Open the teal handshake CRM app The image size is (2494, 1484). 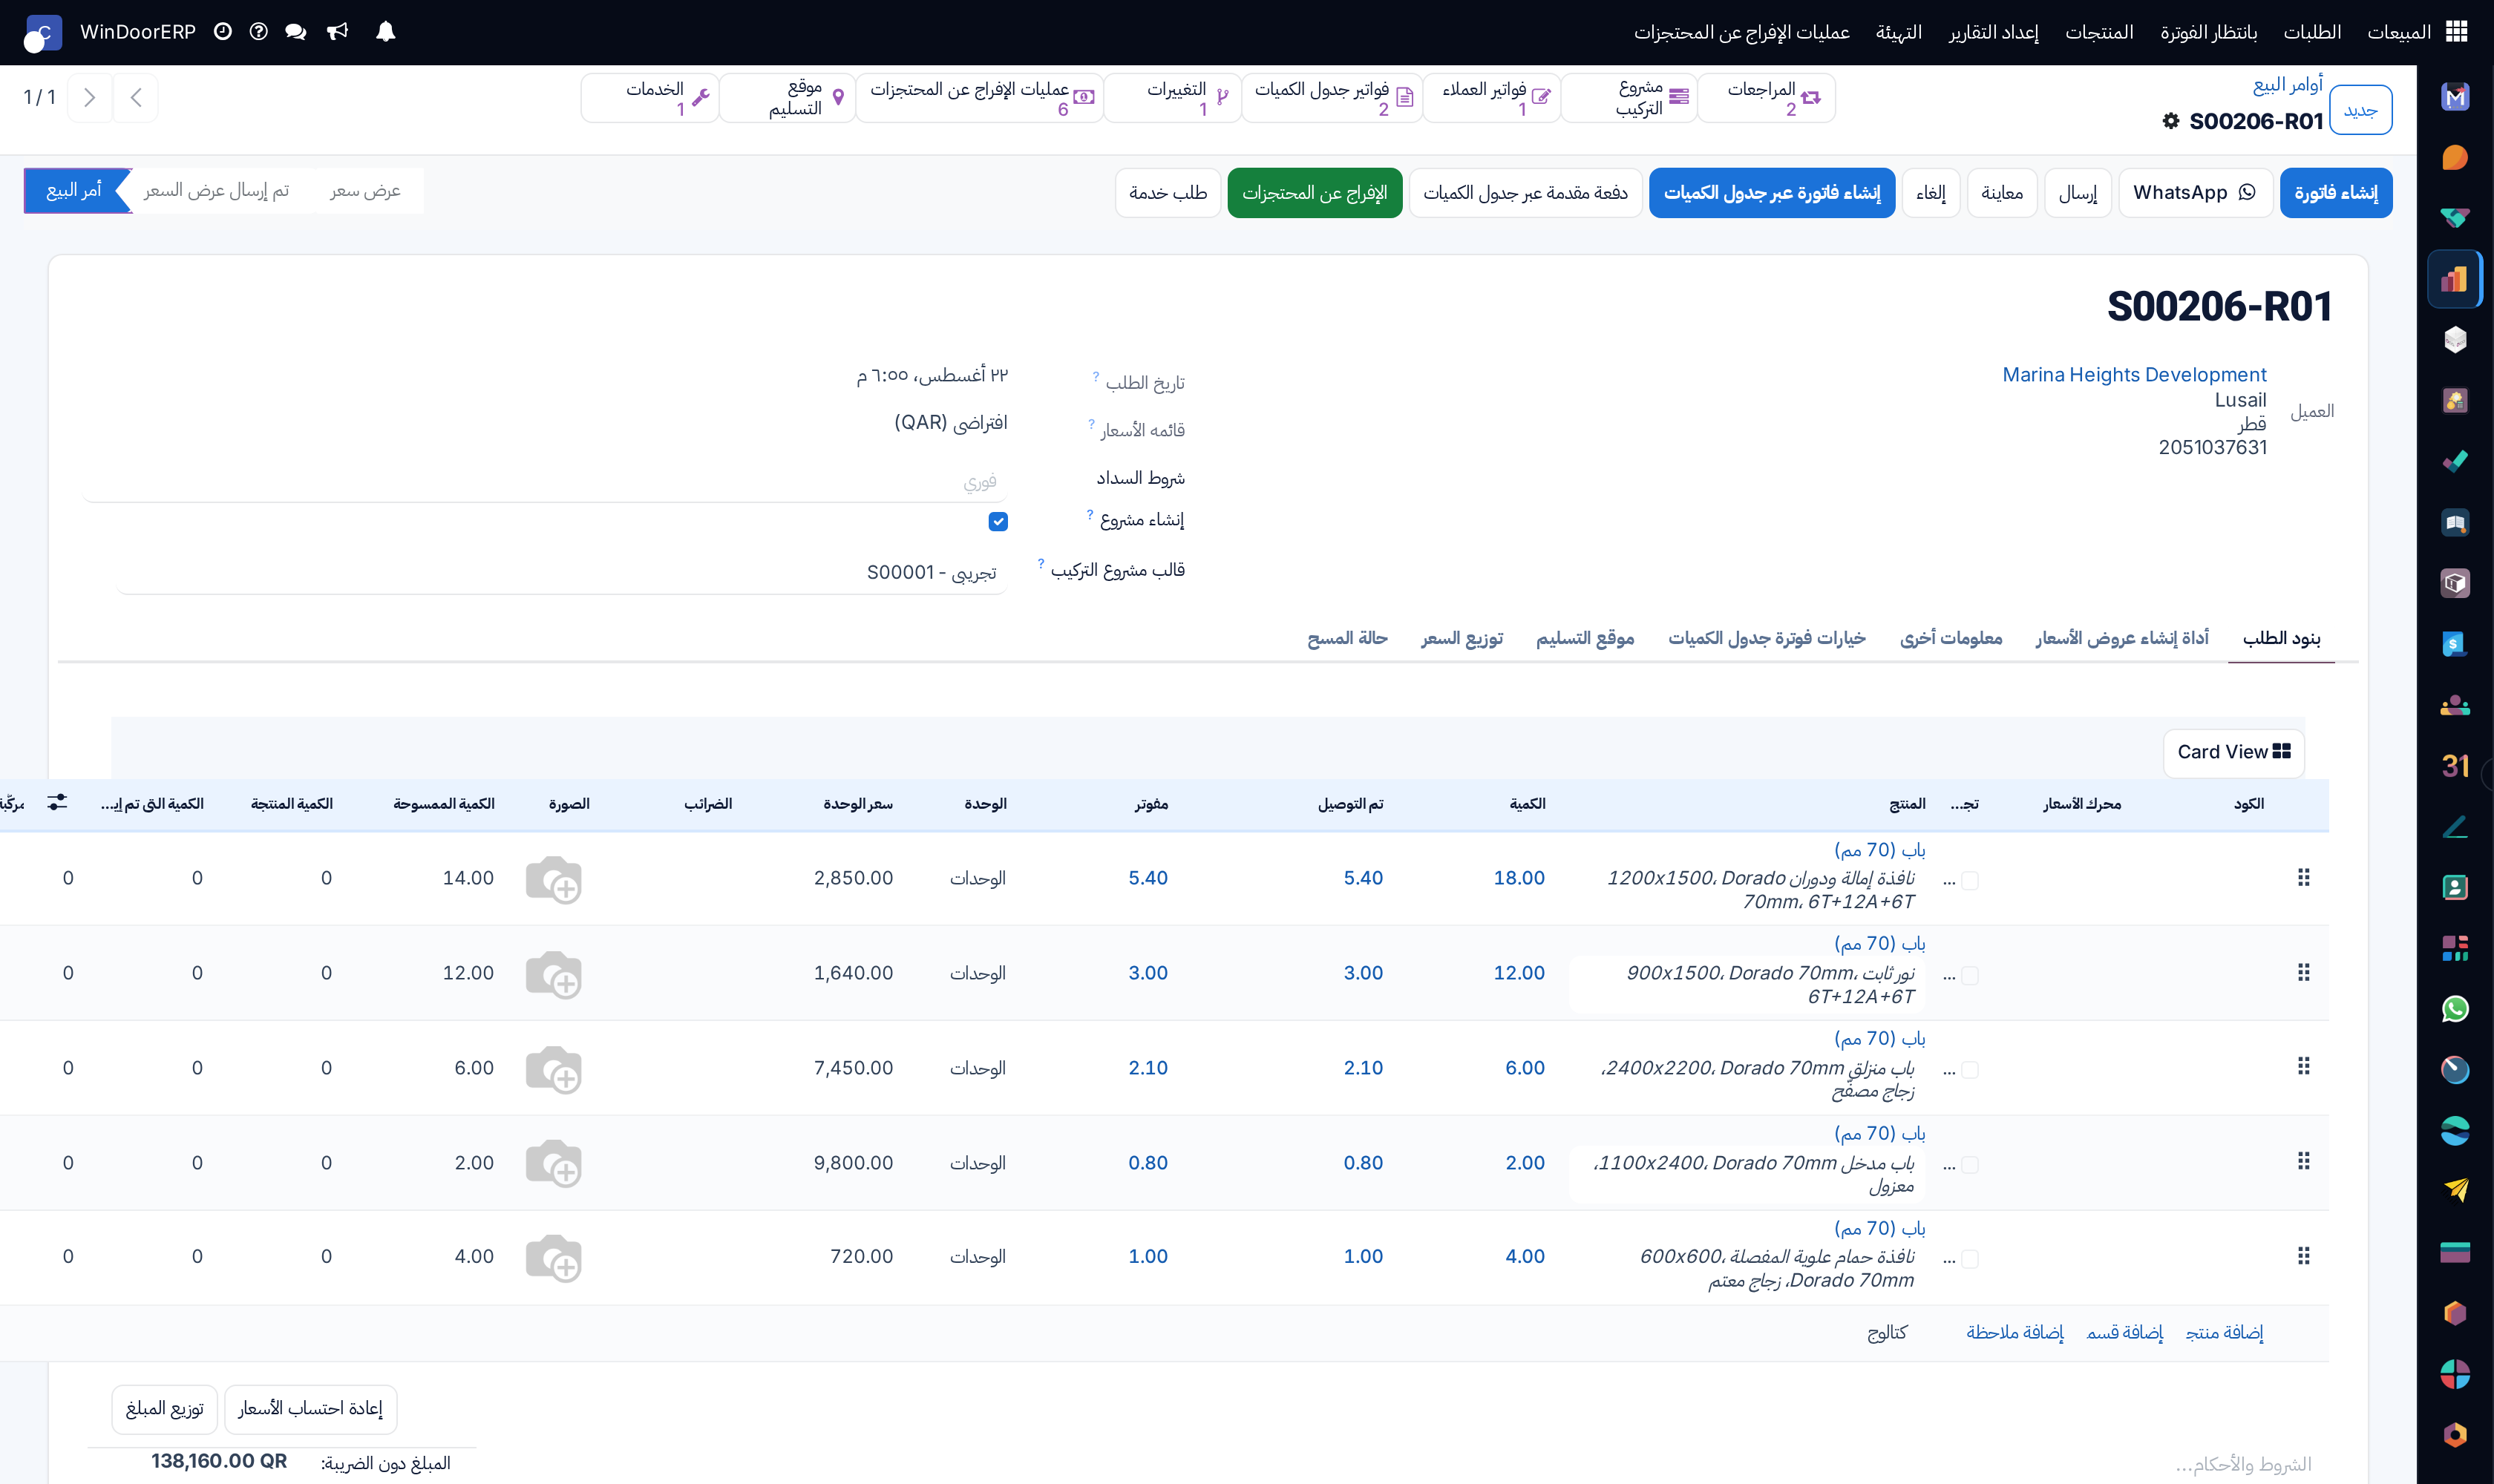pyautogui.click(x=2455, y=218)
